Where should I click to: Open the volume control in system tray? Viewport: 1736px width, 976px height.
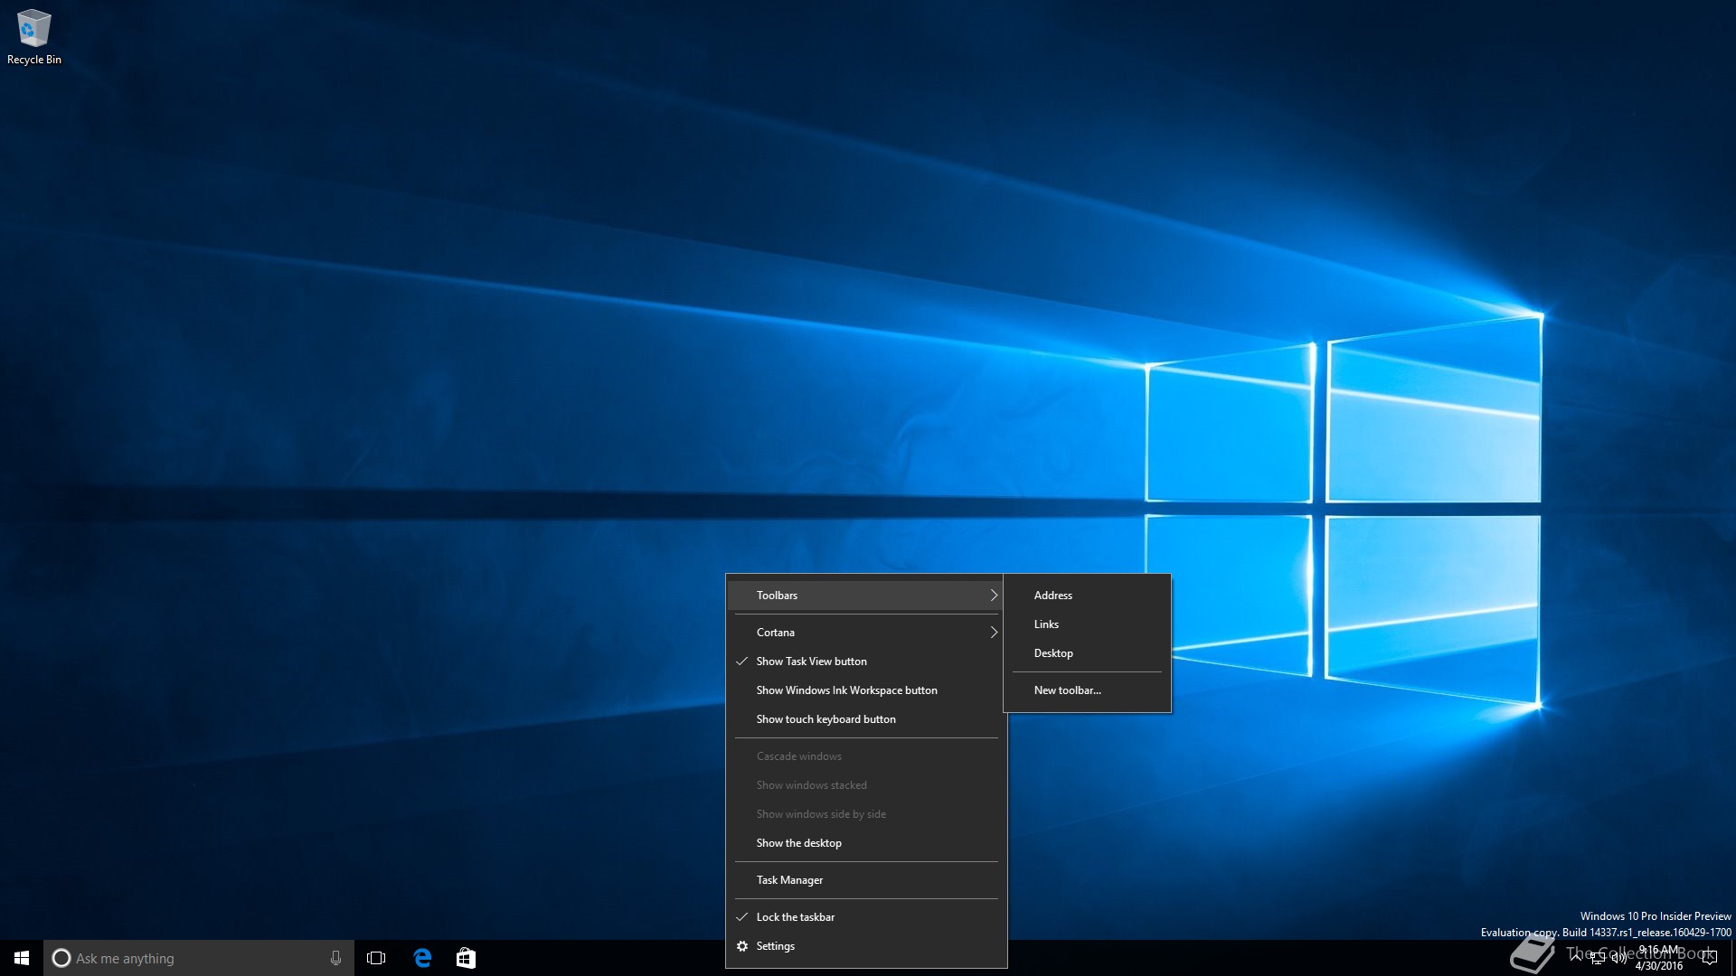click(x=1618, y=958)
